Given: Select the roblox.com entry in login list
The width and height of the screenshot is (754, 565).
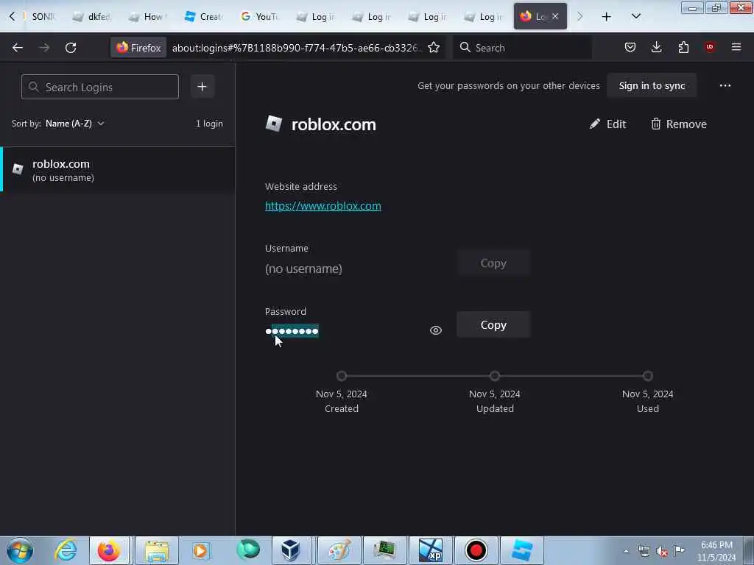Looking at the screenshot, I should pos(118,170).
